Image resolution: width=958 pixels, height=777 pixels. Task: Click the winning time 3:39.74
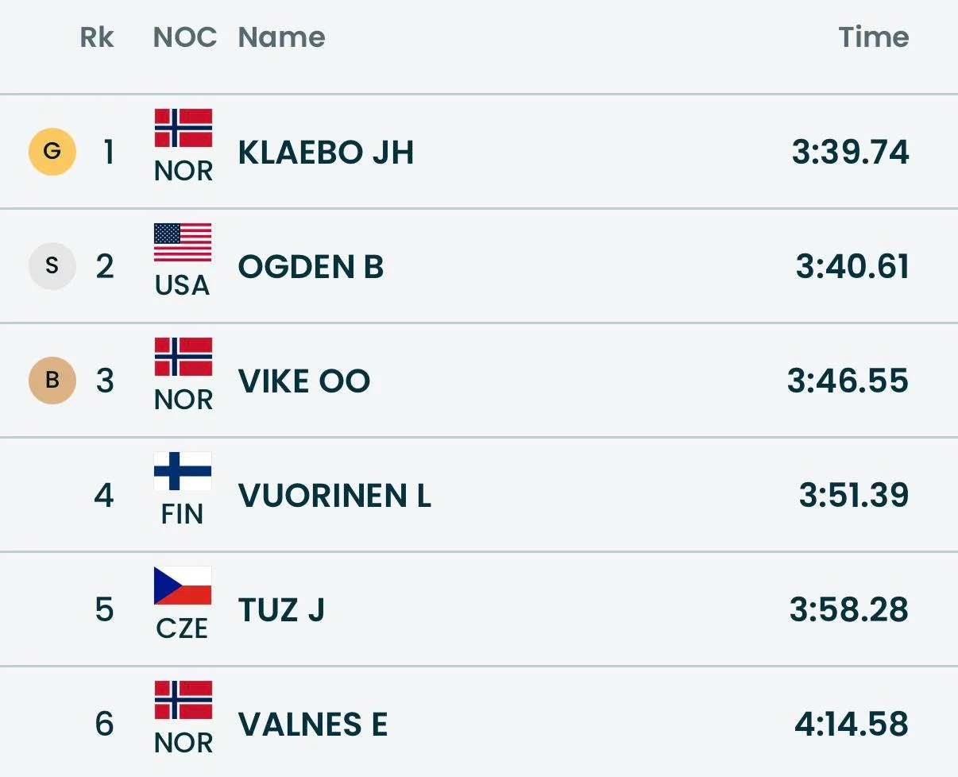tap(850, 152)
